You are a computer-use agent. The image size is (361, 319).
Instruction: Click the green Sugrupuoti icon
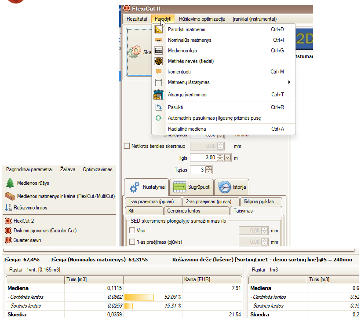179,187
